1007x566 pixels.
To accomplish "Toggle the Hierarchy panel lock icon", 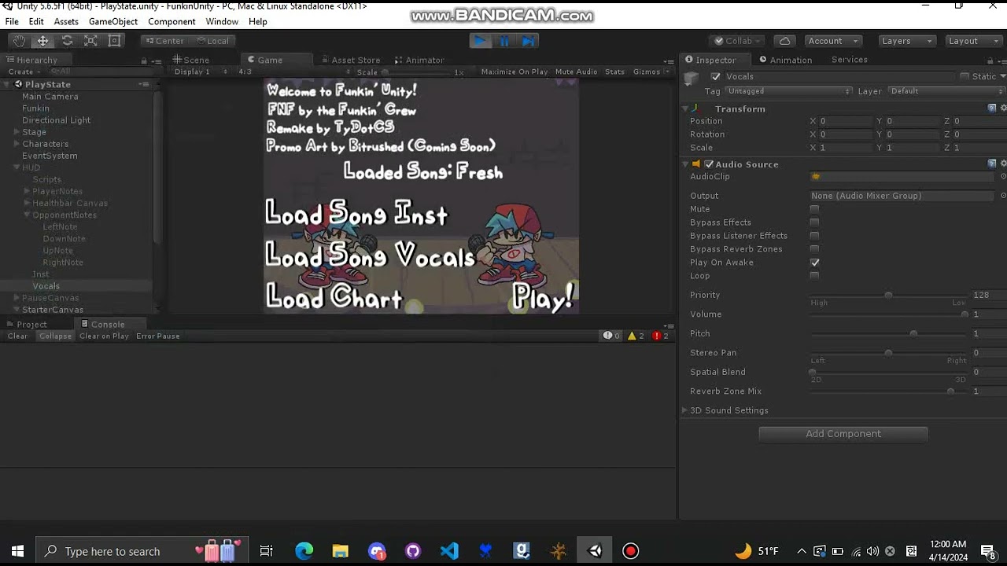I will [x=144, y=61].
